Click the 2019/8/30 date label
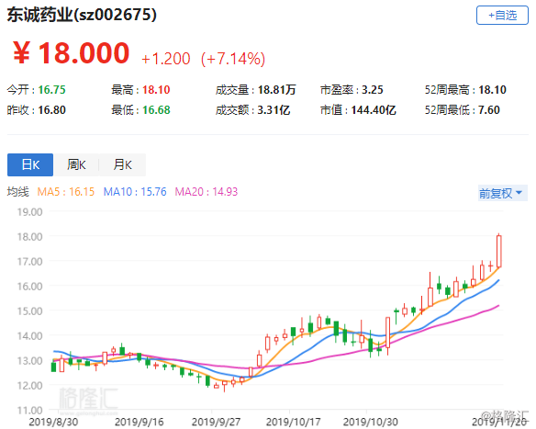 pyautogui.click(x=53, y=423)
